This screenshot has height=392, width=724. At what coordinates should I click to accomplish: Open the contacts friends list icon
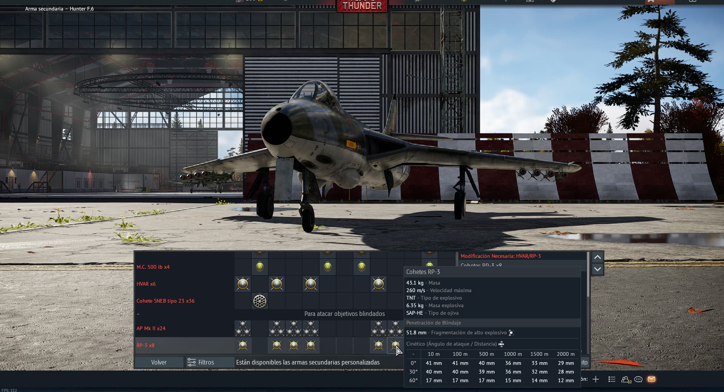(626, 379)
